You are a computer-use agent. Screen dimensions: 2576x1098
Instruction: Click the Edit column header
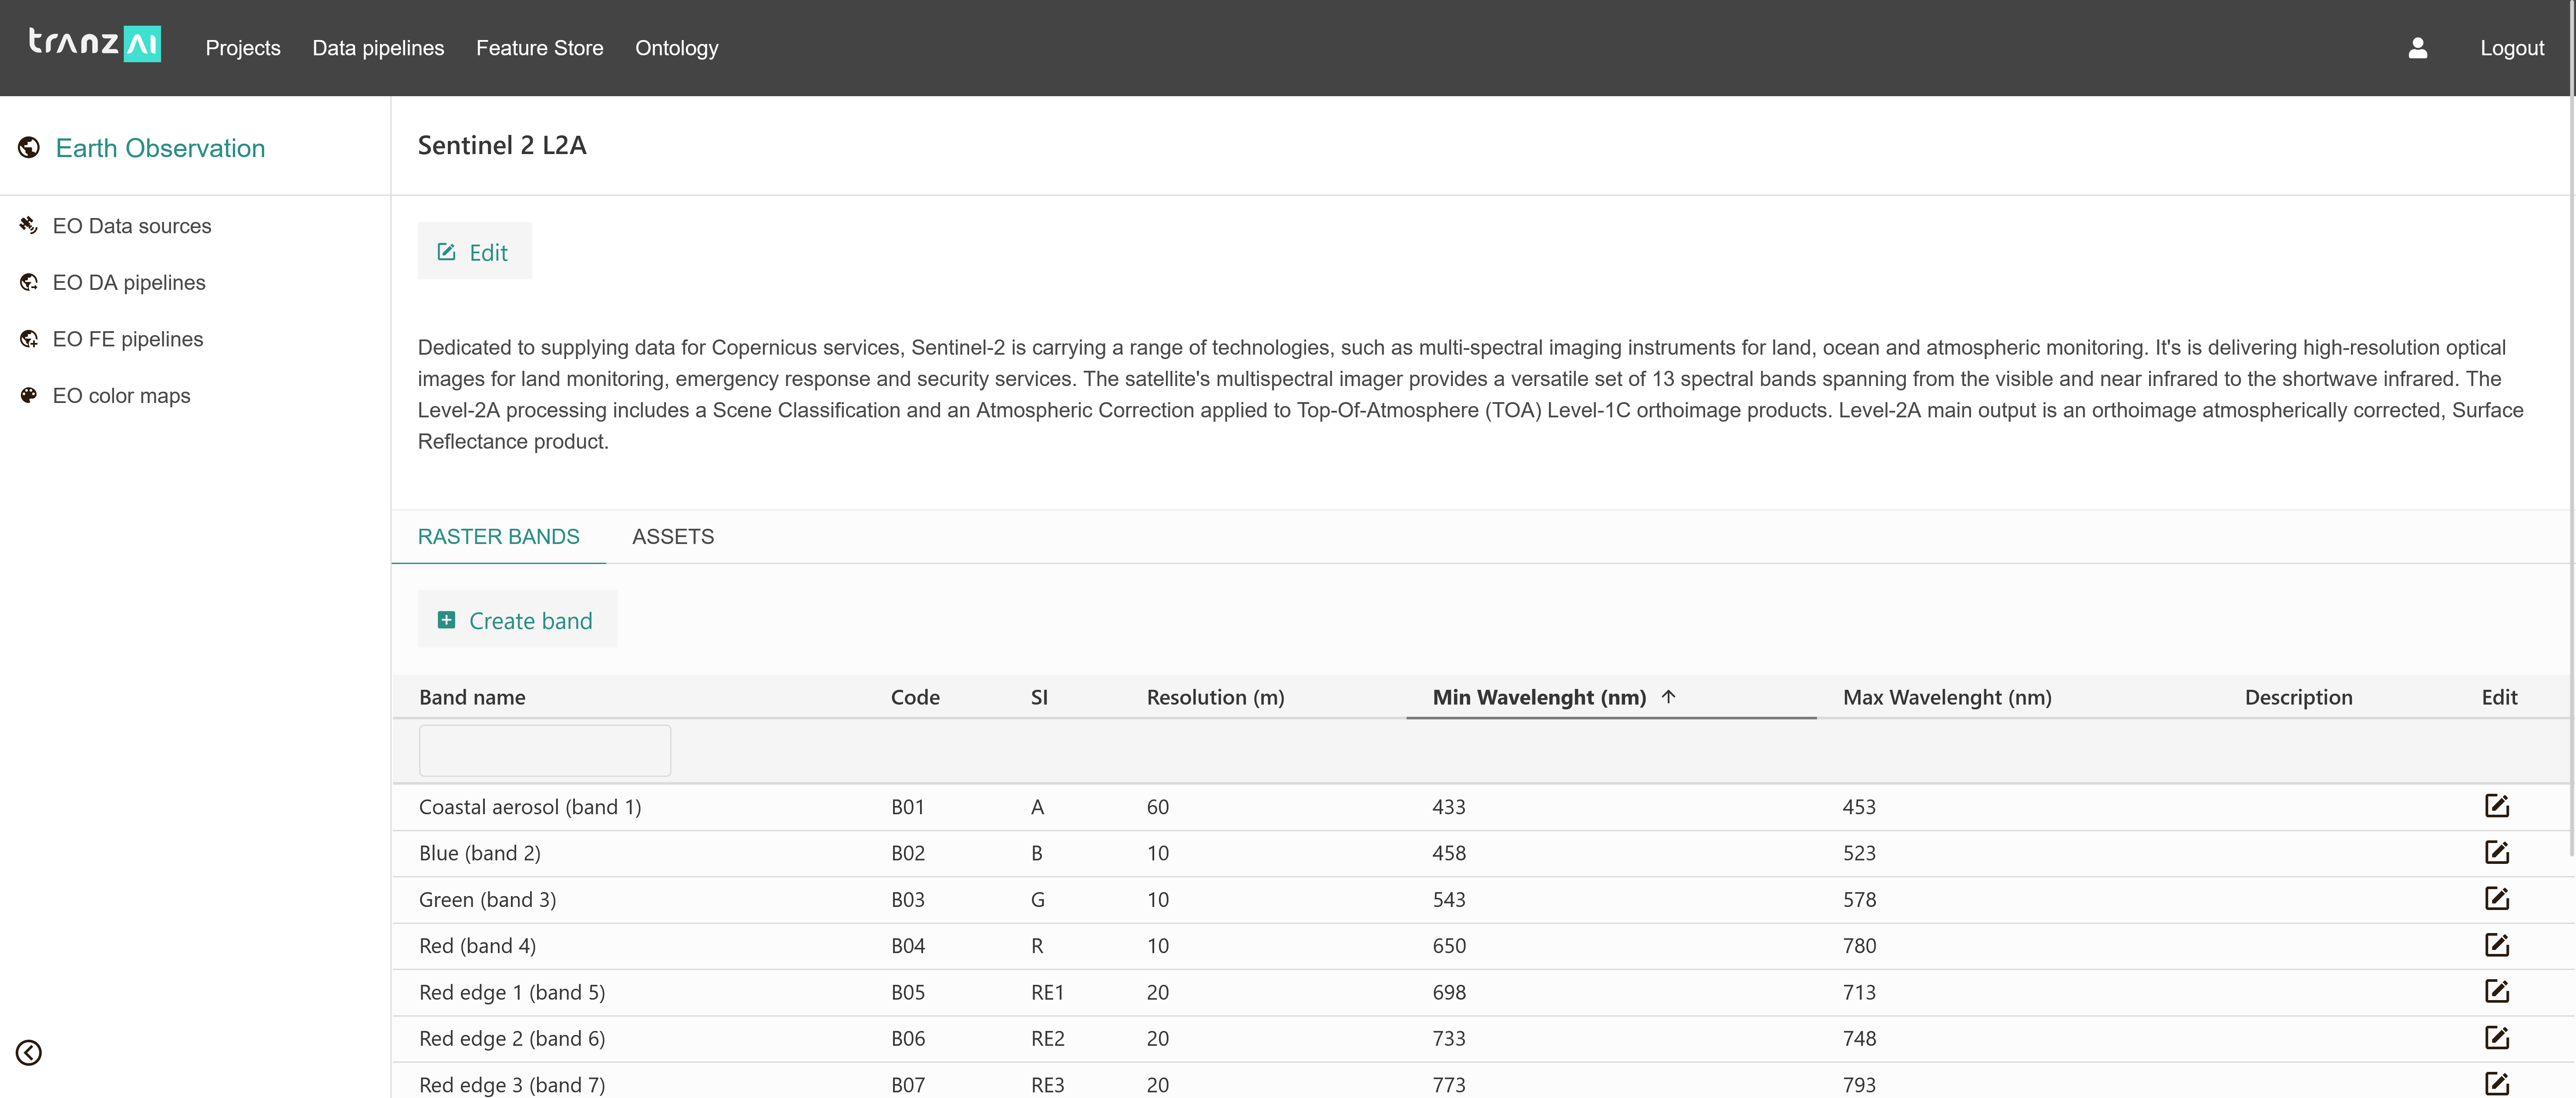click(2499, 697)
